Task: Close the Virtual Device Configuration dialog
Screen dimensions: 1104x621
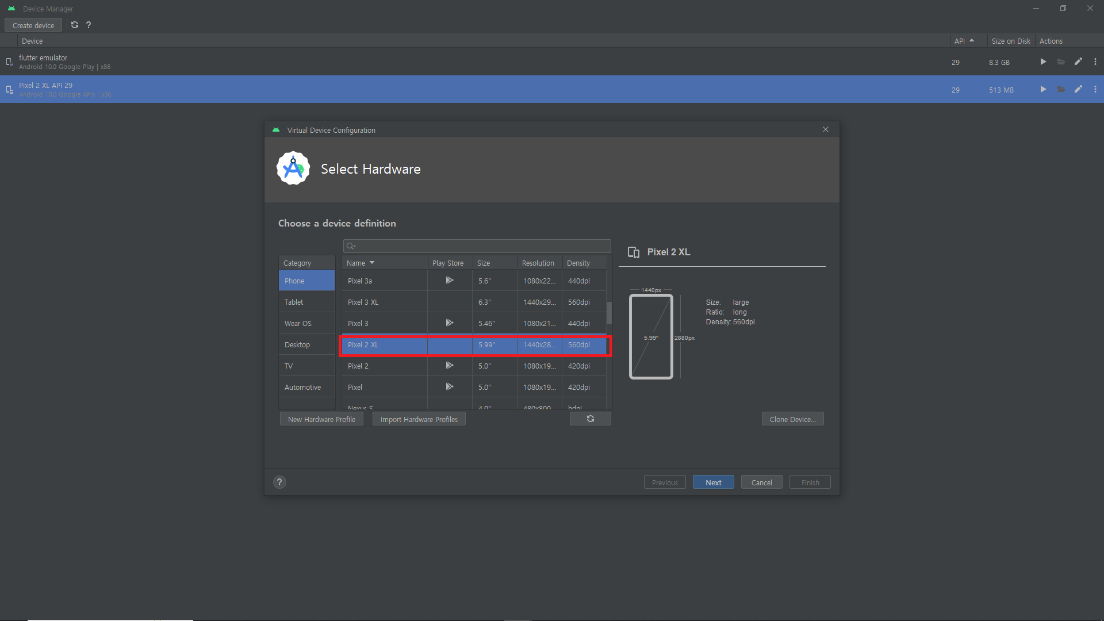Action: click(x=826, y=130)
